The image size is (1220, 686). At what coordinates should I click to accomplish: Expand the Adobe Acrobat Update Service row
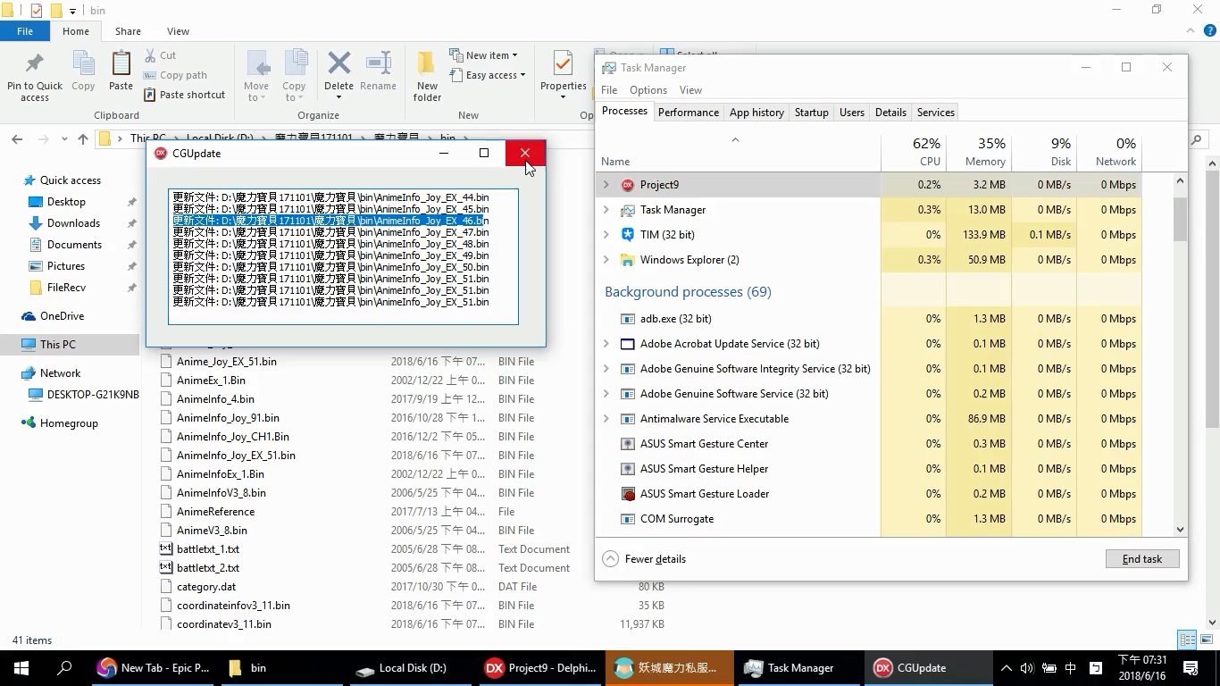[x=606, y=344]
